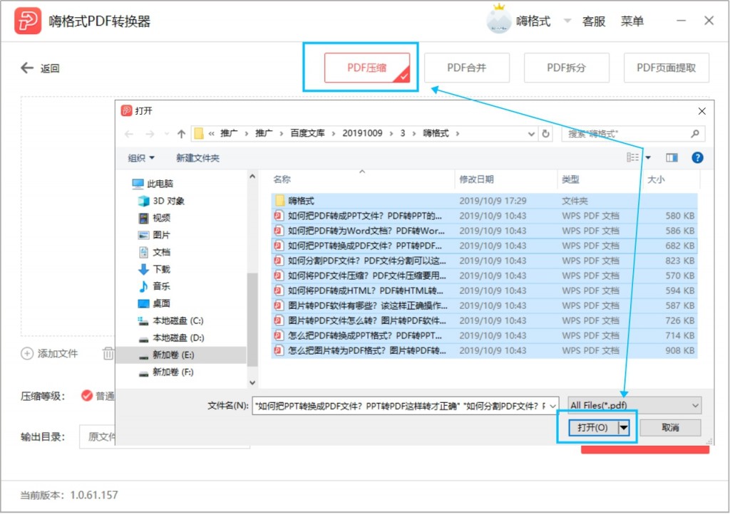Click the search magnifier icon
This screenshot has height=514, width=730.
click(694, 134)
